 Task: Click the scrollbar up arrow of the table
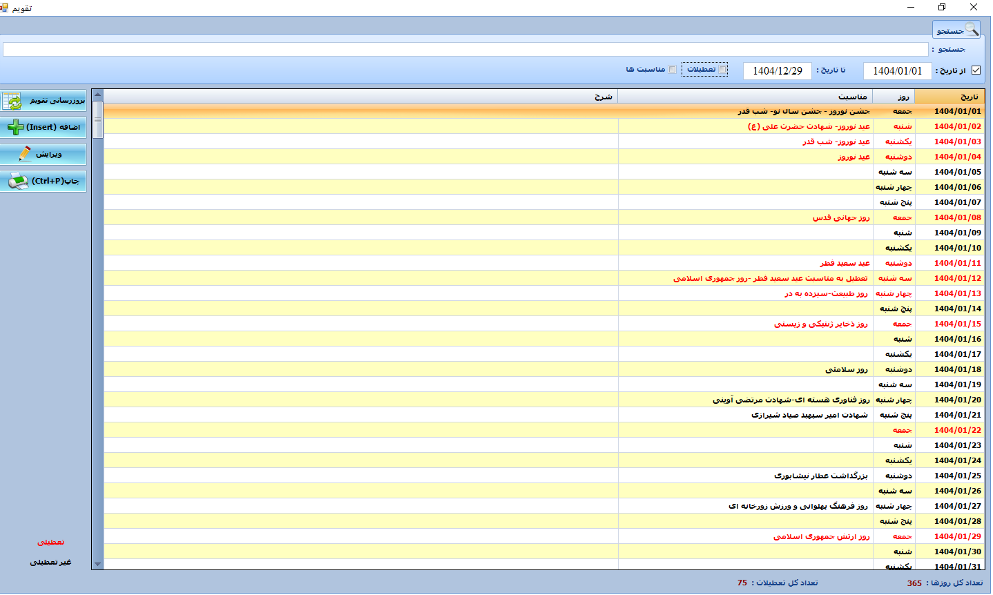tap(97, 95)
